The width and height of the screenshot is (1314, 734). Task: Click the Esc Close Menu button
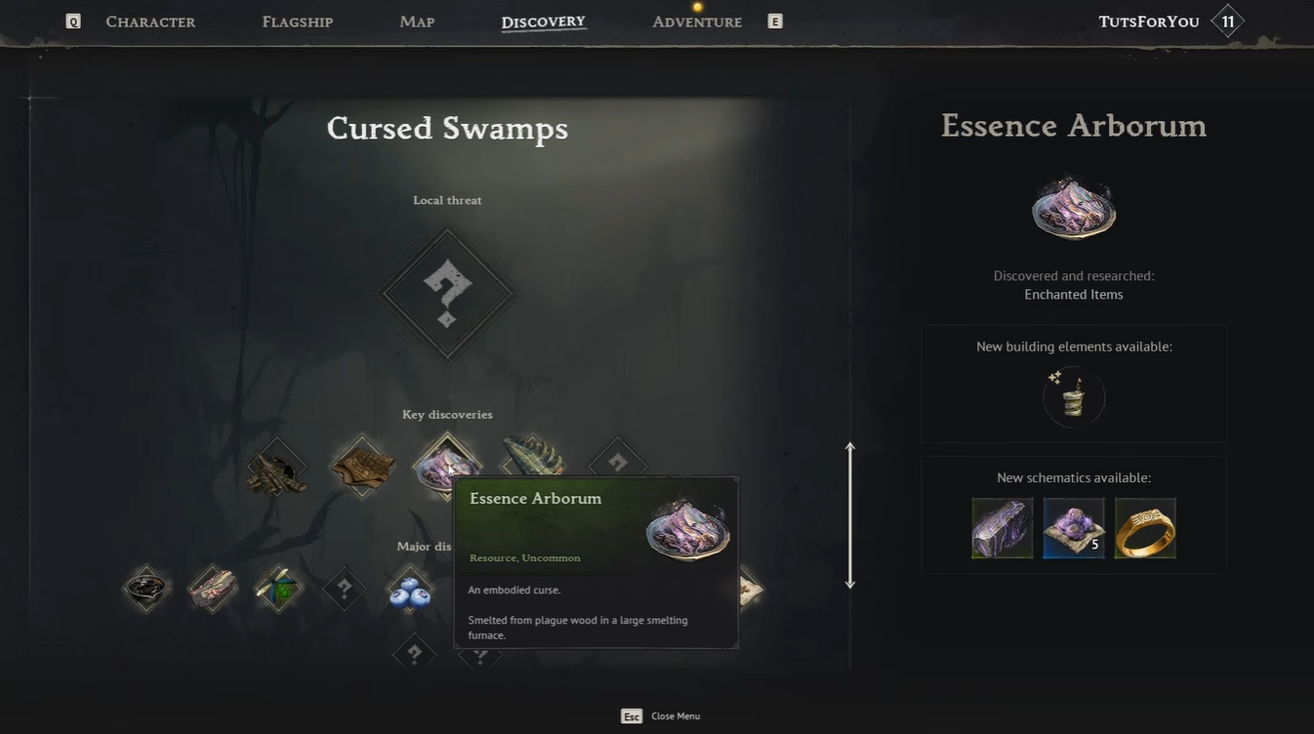[x=661, y=716]
